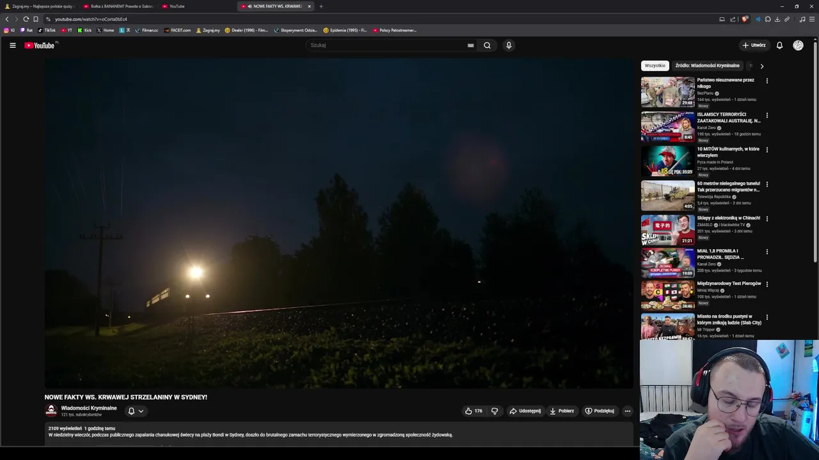Click the main video player area
This screenshot has width=819, height=460.
pos(338,224)
